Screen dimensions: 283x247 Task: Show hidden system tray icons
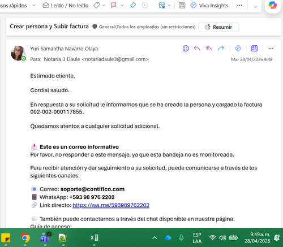[155, 238]
